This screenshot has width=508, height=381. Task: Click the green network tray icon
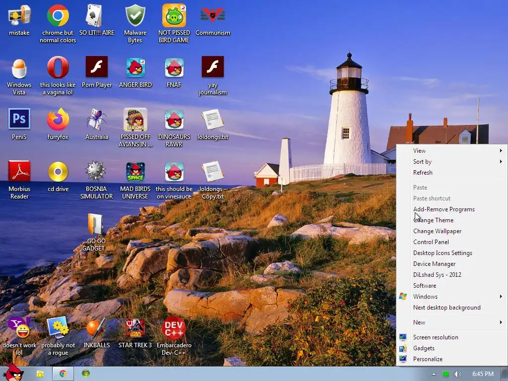point(446,374)
